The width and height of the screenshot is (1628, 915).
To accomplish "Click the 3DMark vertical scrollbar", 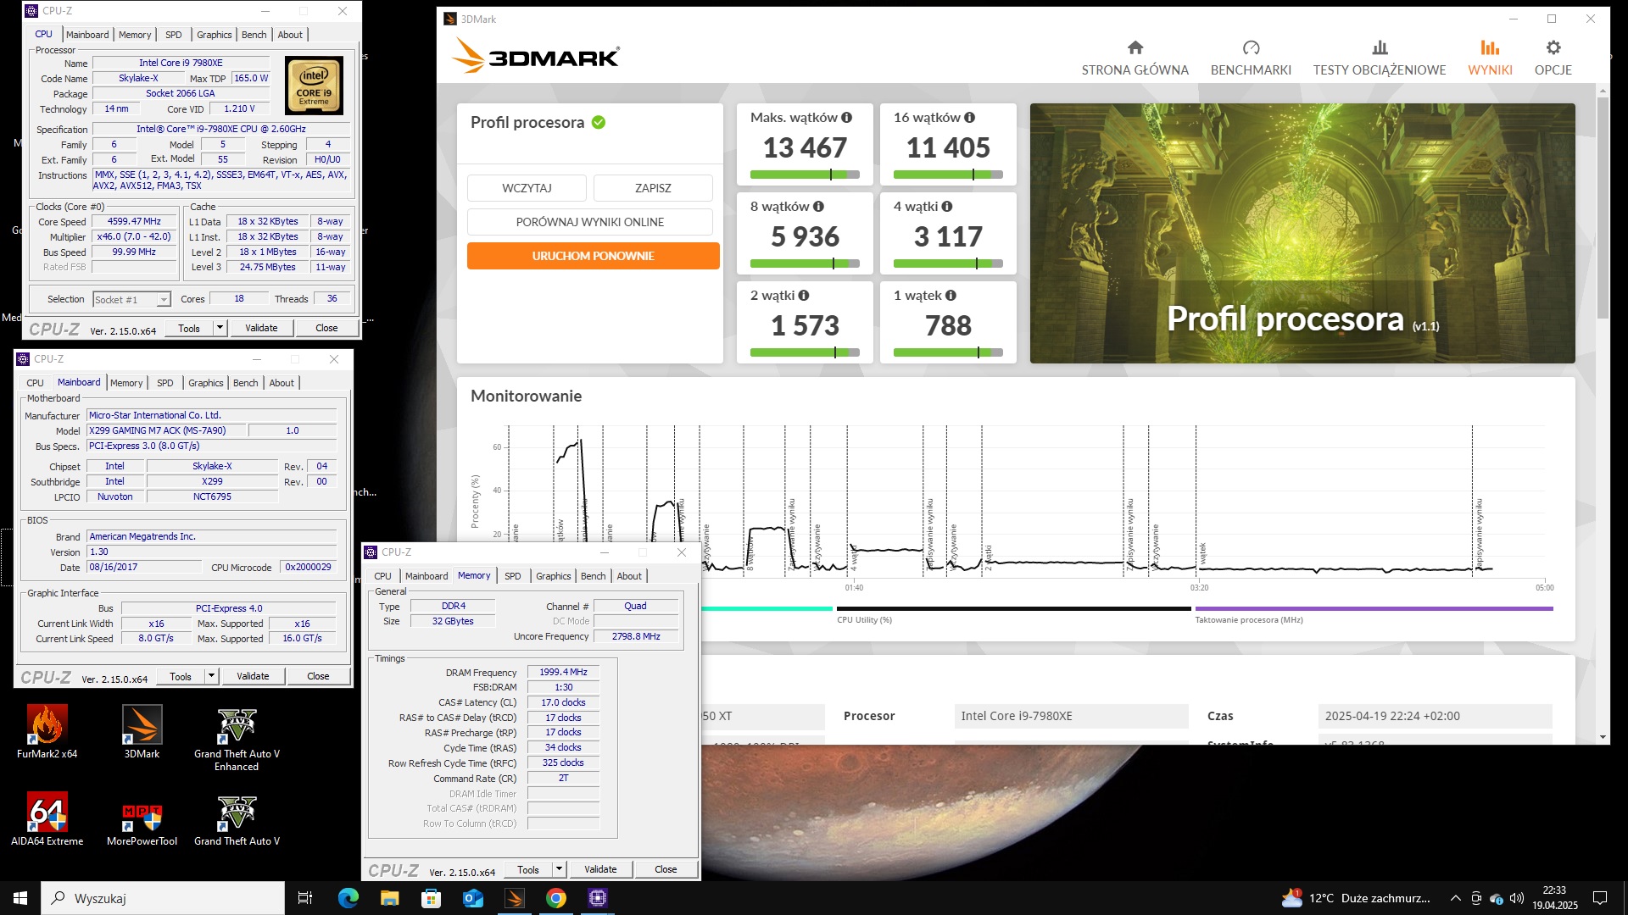I will click(1603, 208).
